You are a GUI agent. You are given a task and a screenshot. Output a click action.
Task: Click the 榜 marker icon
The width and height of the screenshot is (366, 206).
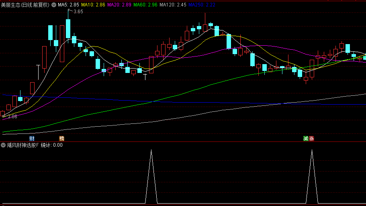pyautogui.click(x=61, y=139)
